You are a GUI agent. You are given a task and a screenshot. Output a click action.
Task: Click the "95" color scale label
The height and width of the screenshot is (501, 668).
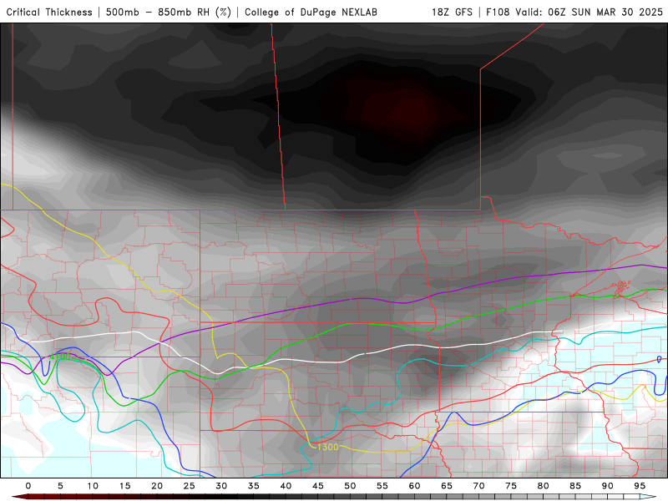640,486
